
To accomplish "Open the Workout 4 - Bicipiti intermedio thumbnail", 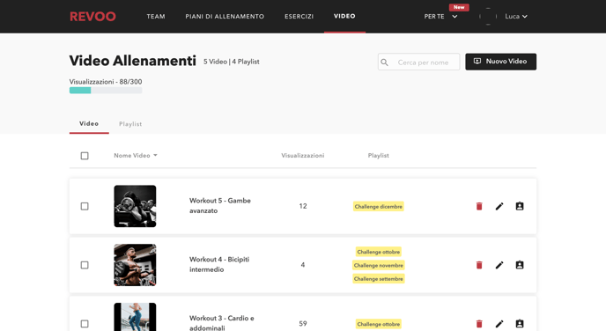I will 135,265.
